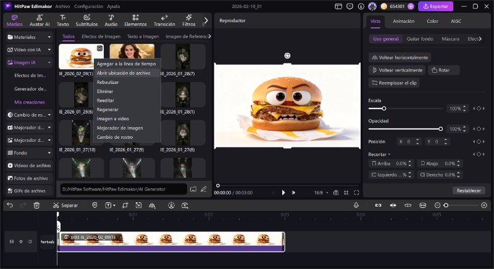Switch to the Color tab
Viewport: 494px width, 269px height.
tap(432, 21)
